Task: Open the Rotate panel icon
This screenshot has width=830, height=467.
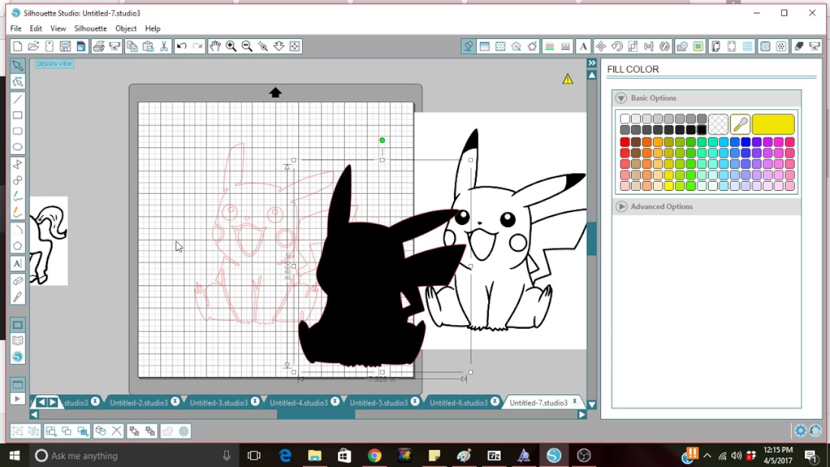Action: click(x=617, y=46)
